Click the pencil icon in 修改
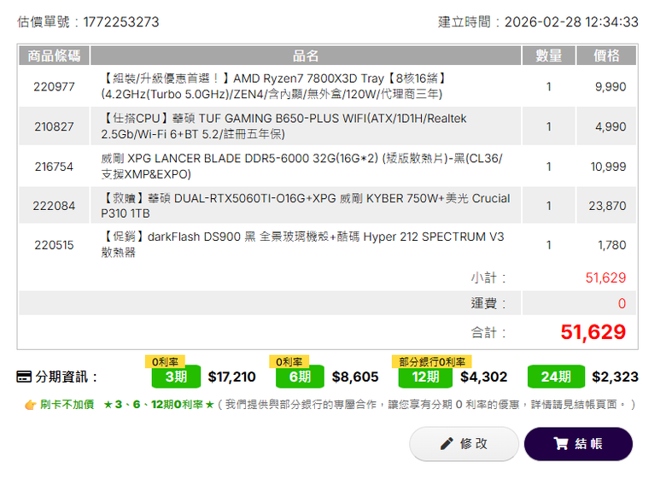Viewport: 666px width, 479px height. 447,444
